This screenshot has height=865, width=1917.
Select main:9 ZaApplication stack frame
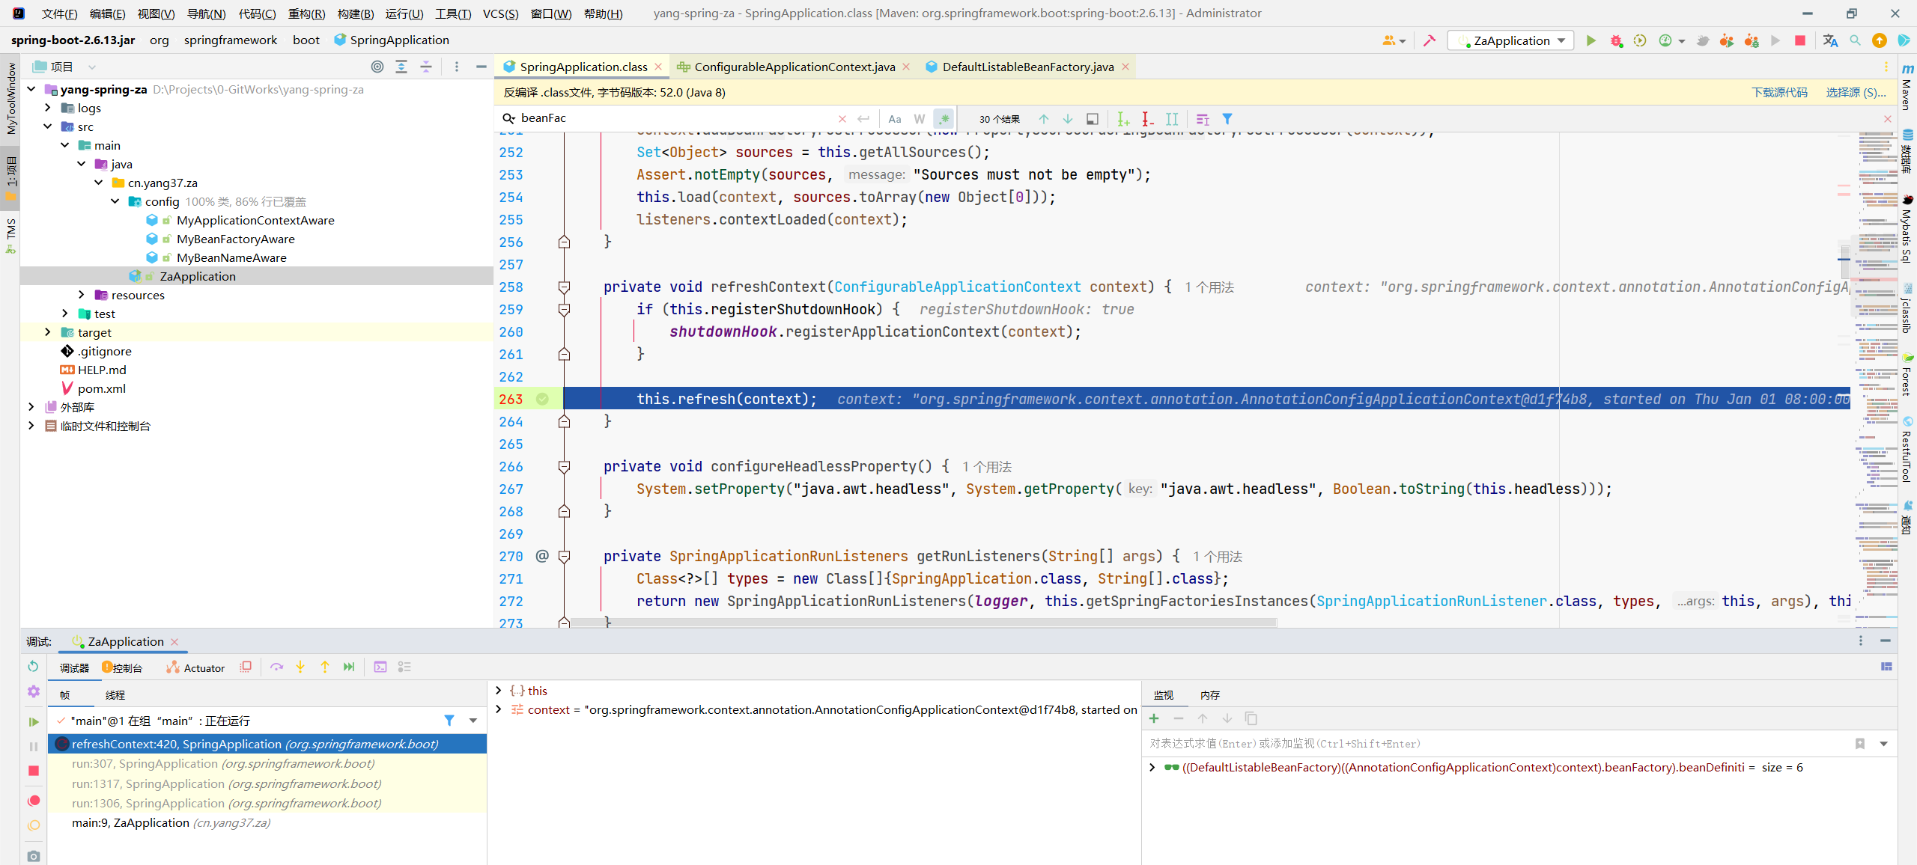[267, 822]
